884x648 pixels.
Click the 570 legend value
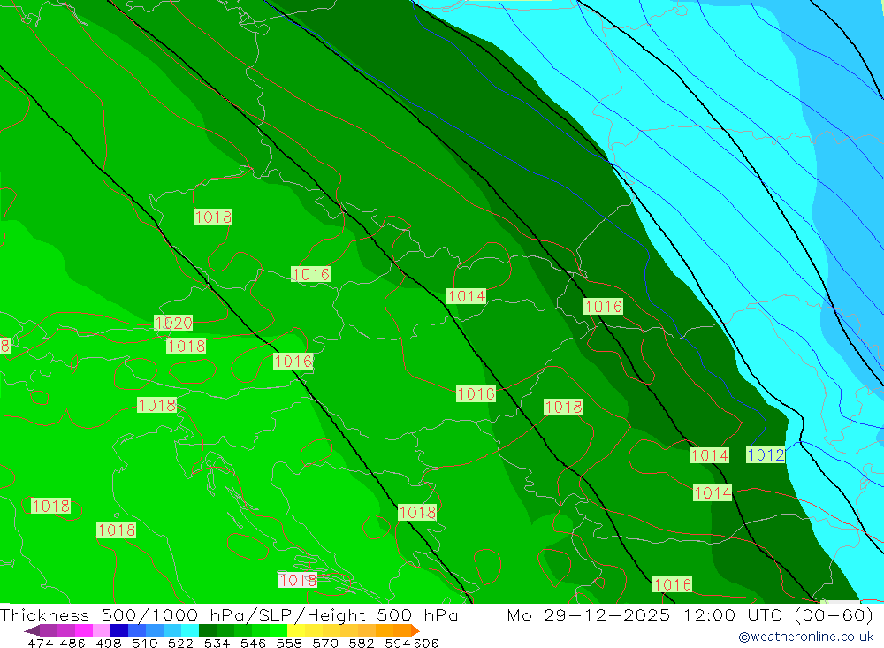pos(324,643)
